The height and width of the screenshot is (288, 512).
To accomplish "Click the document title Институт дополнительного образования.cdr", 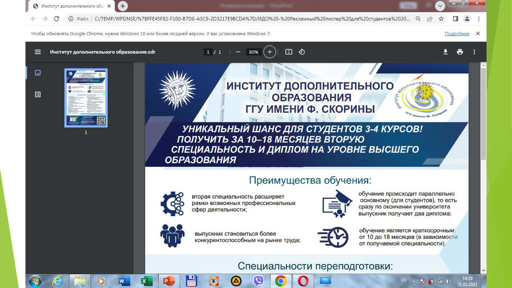I will [x=103, y=52].
